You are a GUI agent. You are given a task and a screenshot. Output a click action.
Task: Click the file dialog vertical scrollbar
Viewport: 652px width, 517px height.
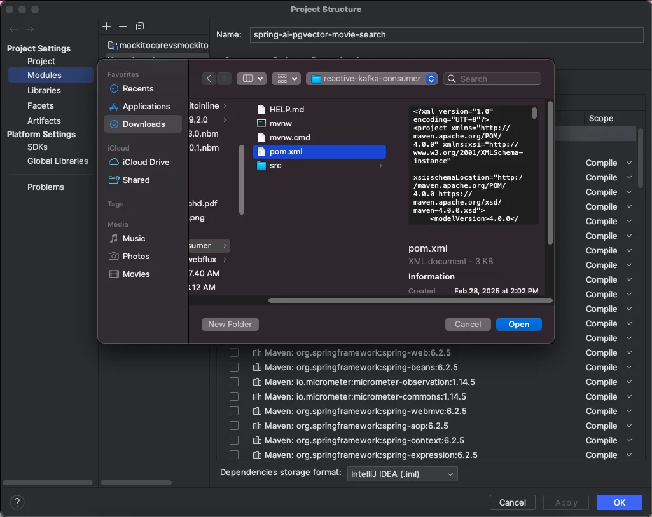pyautogui.click(x=550, y=173)
